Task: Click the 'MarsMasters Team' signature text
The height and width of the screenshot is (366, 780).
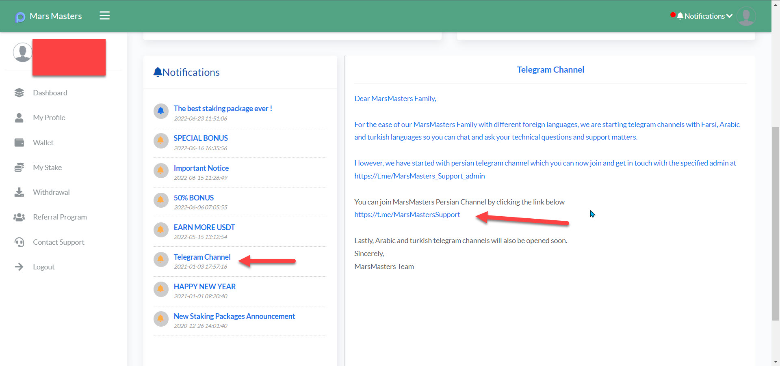Action: point(384,267)
